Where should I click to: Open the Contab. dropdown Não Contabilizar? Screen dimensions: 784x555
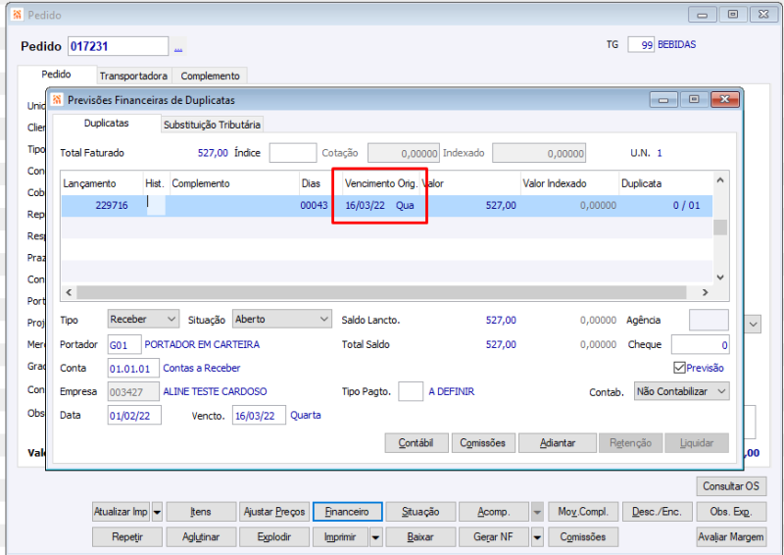pos(682,391)
